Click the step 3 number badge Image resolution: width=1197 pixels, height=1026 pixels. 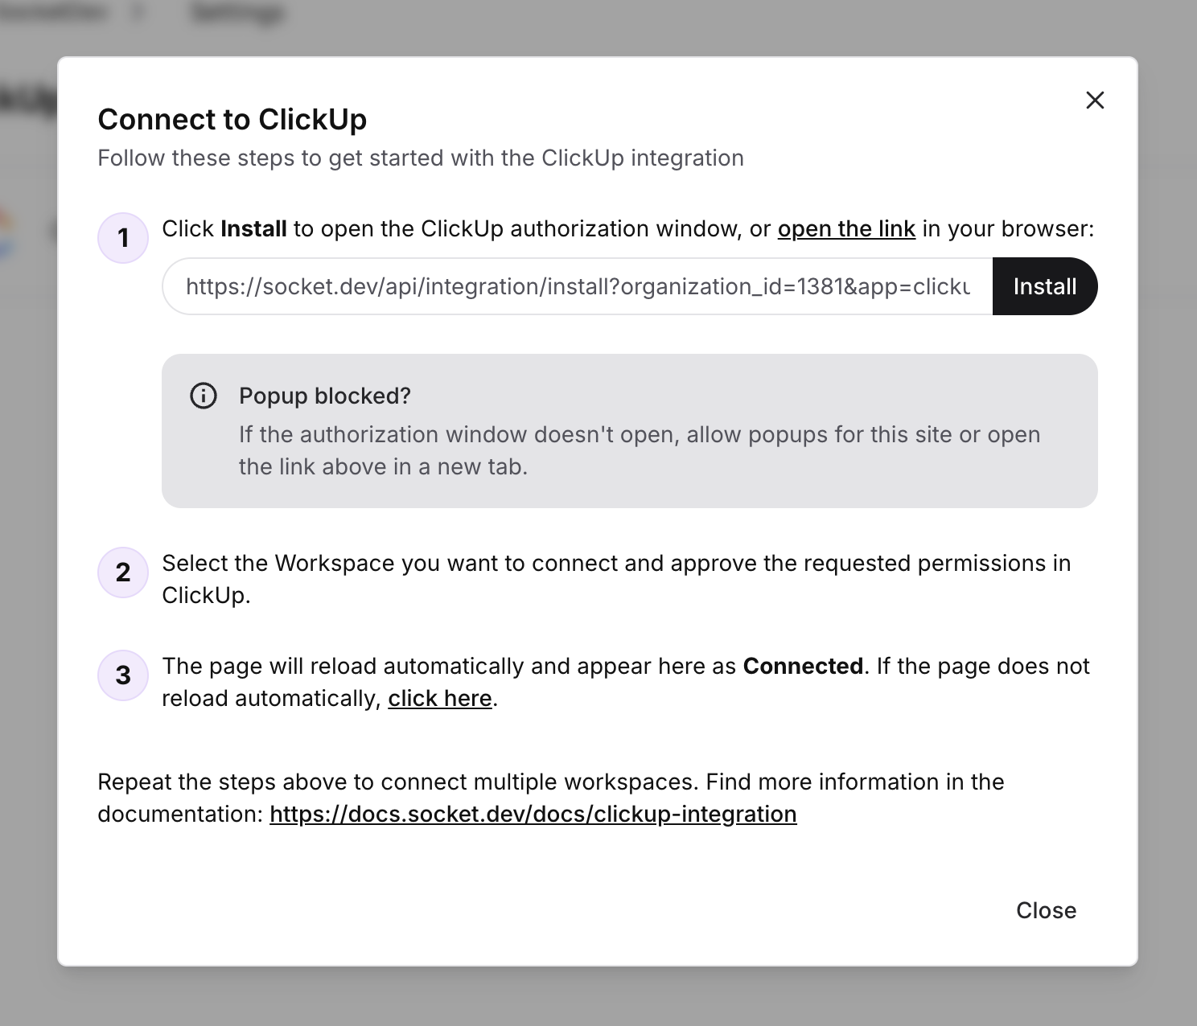(x=123, y=675)
